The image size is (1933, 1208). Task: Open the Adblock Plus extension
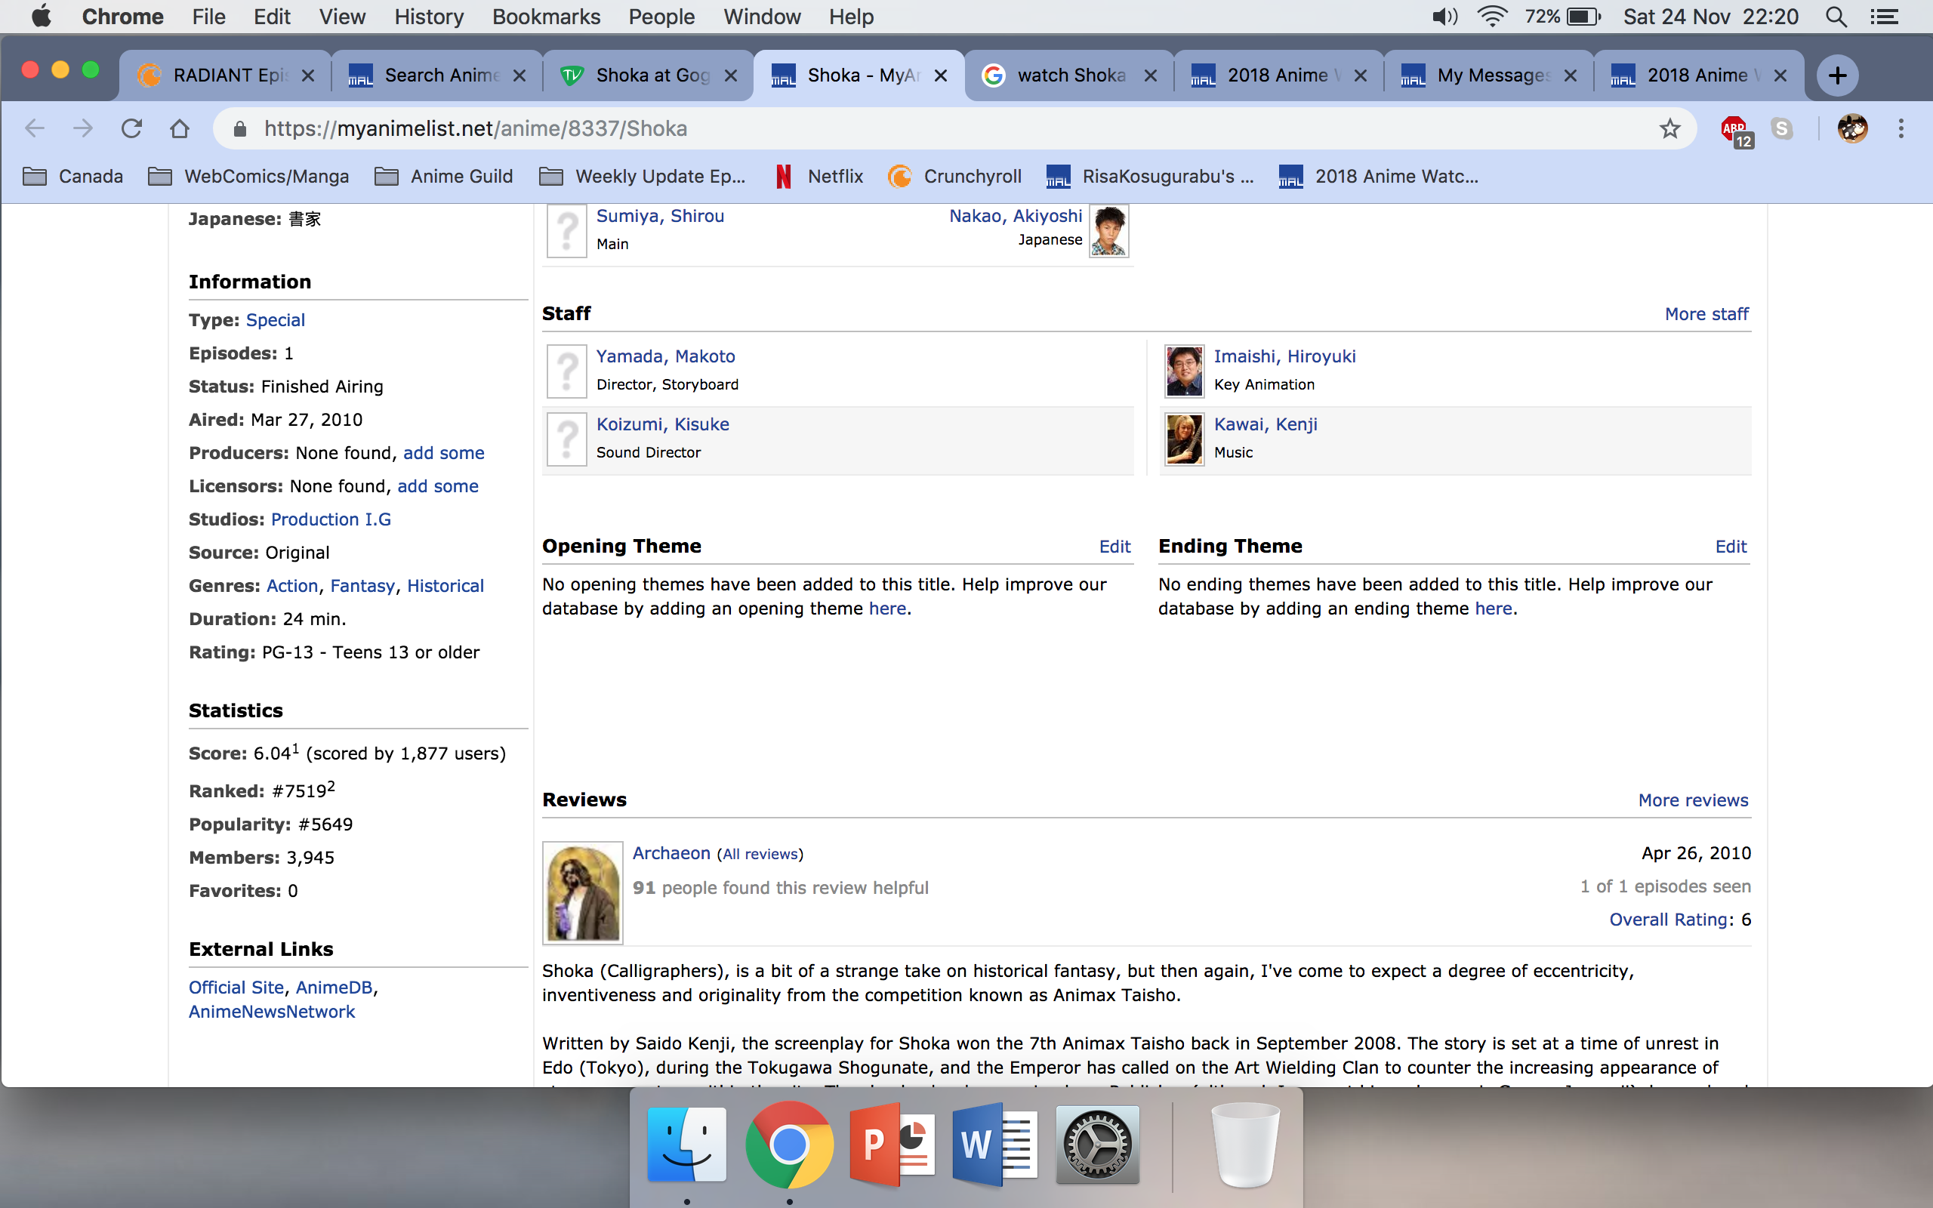pyautogui.click(x=1734, y=129)
